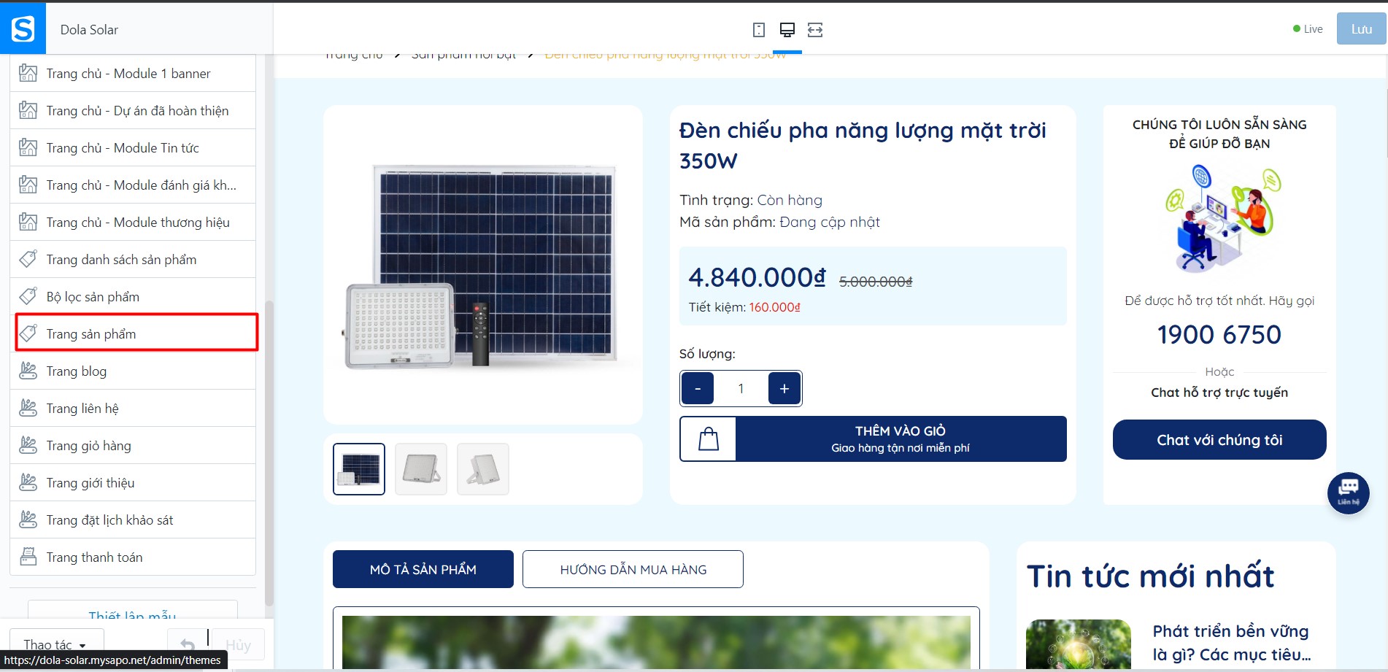
Task: Open Phát triển bền vững news article
Action: [x=1231, y=643]
